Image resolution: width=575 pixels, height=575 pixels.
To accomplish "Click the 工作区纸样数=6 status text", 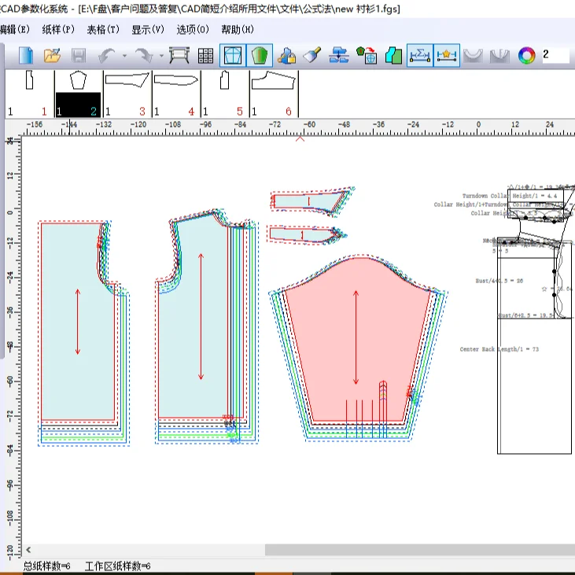I will (x=117, y=566).
